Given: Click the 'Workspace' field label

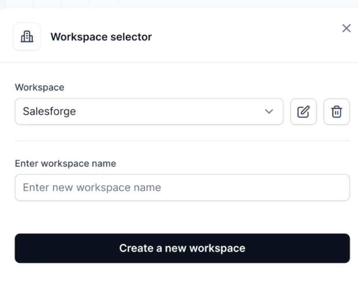Looking at the screenshot, I should click(39, 87).
